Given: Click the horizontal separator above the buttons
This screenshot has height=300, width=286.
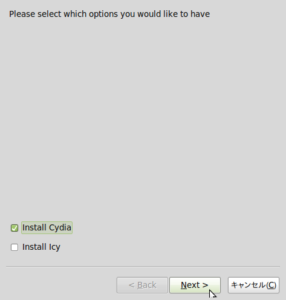Looking at the screenshot, I should (143, 267).
